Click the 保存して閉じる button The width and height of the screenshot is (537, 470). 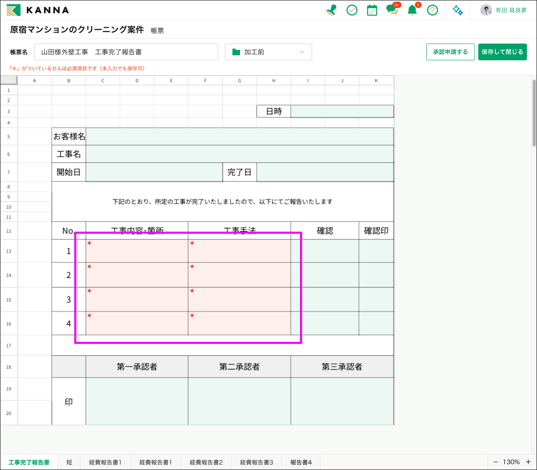click(x=502, y=52)
